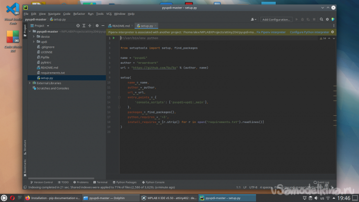The width and height of the screenshot is (359, 202).
Task: Toggle the Terminal tool window
Action: pyautogui.click(x=101, y=182)
